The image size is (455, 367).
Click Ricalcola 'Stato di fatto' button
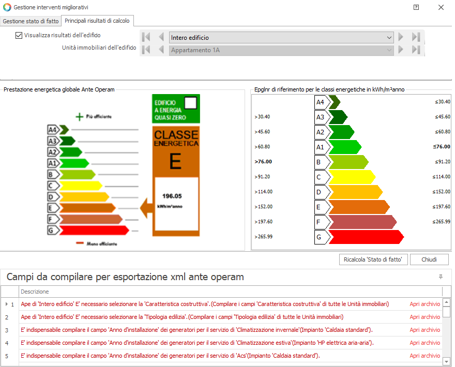coord(373,259)
